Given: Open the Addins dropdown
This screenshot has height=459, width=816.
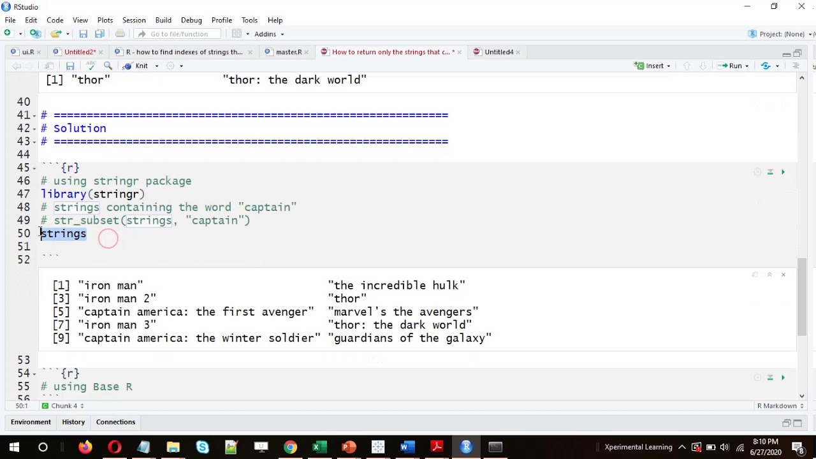Looking at the screenshot, I should (x=269, y=34).
